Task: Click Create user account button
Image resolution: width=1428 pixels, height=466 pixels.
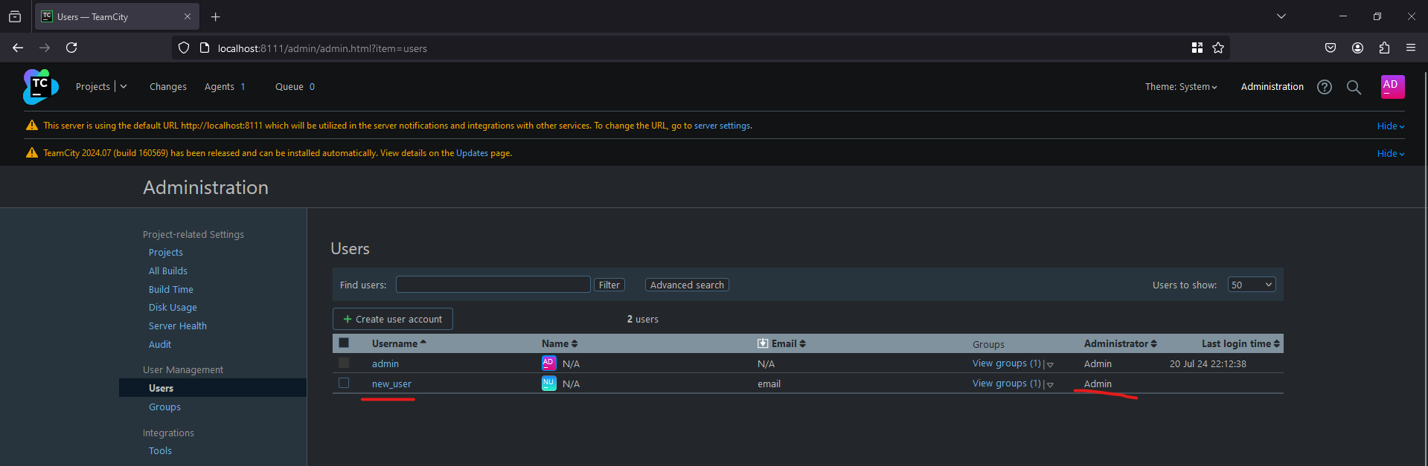Action: point(393,319)
